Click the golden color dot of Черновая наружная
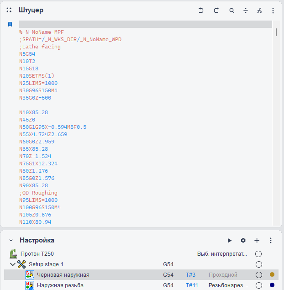 (x=272, y=275)
